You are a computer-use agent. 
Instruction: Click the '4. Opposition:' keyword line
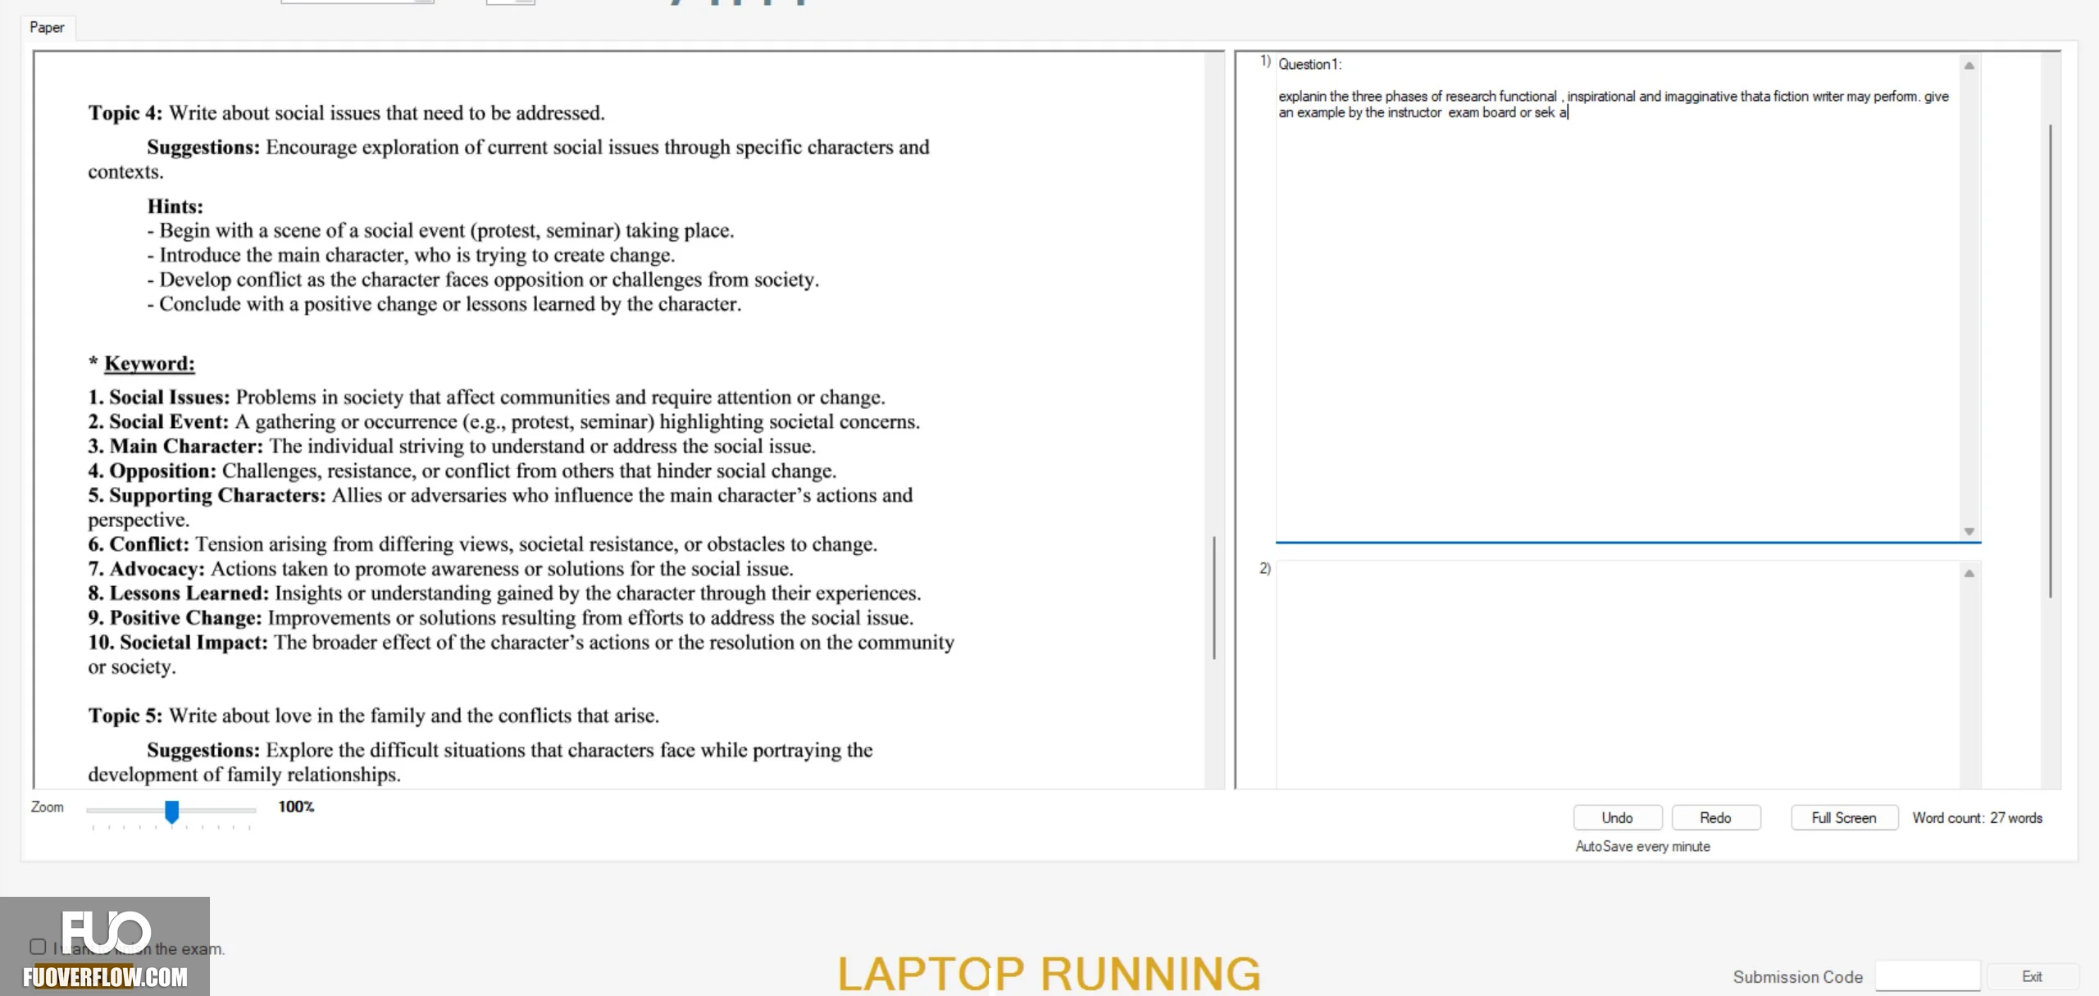462,471
